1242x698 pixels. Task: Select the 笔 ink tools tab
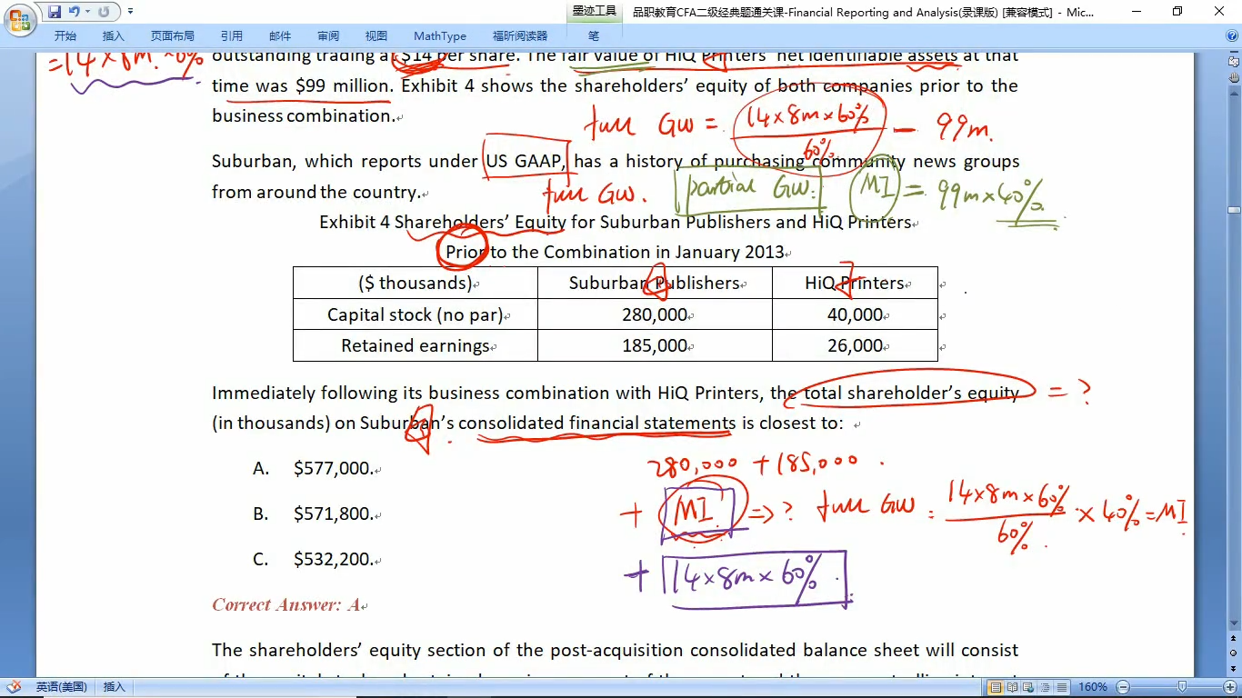pos(594,36)
